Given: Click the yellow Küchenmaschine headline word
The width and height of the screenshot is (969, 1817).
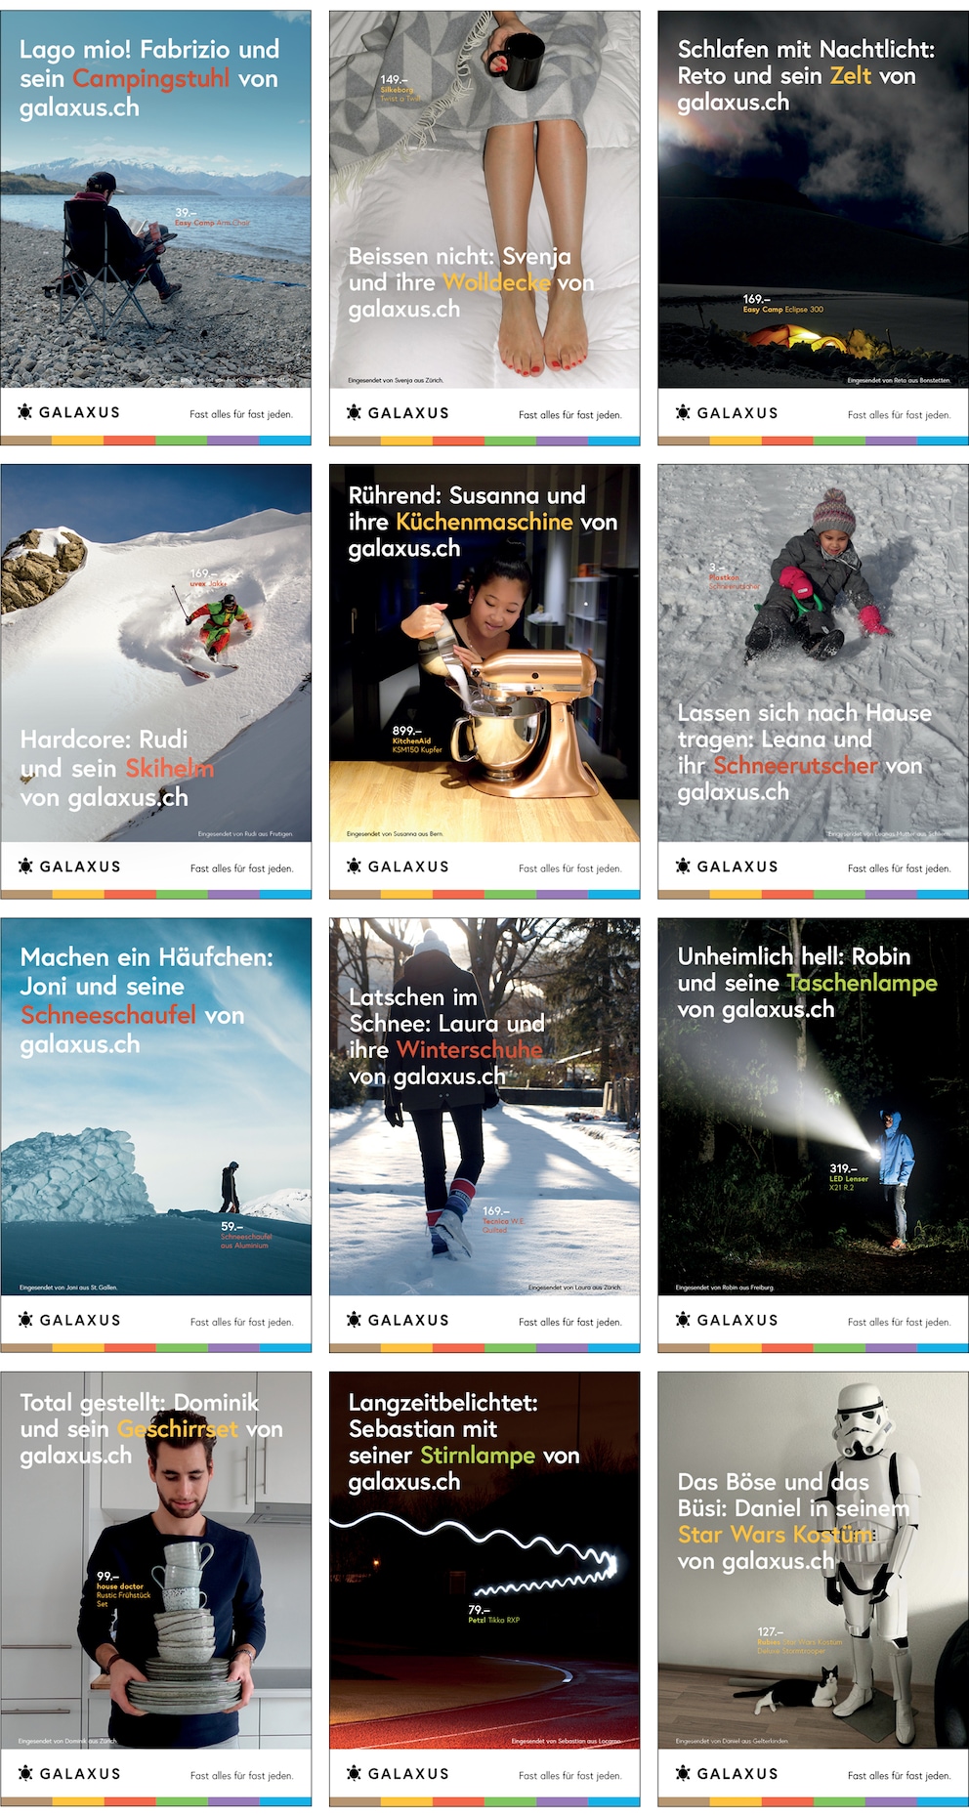Looking at the screenshot, I should [484, 522].
